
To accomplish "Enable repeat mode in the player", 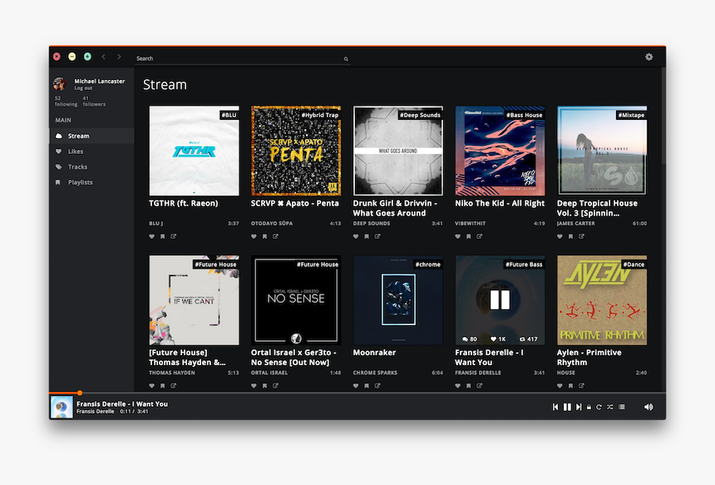I will pyautogui.click(x=599, y=407).
